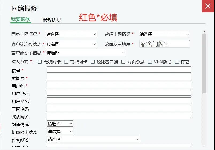Expand the 曾经上网情况 dropdown list

(164, 34)
